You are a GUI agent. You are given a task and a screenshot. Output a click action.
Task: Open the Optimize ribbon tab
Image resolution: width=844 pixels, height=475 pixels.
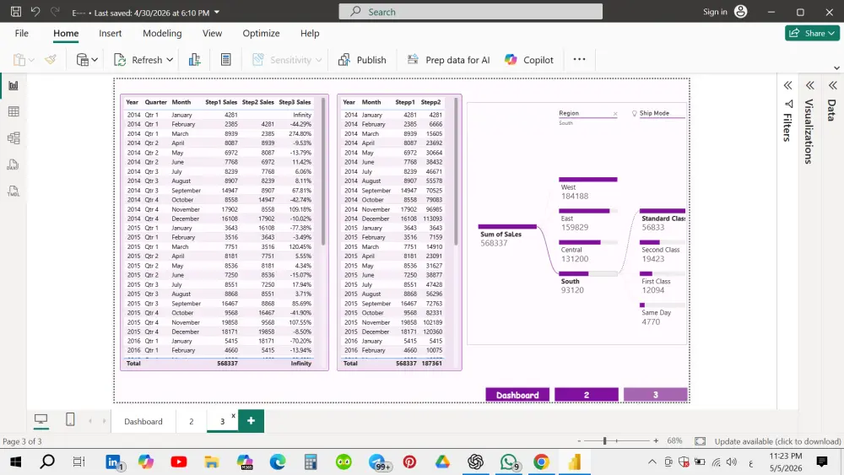tap(261, 34)
